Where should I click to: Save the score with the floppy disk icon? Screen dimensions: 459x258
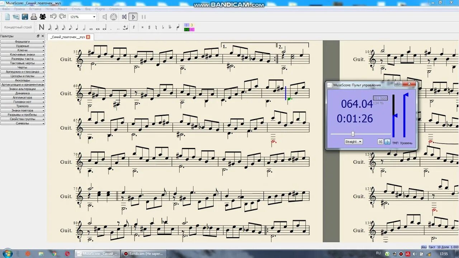25,17
